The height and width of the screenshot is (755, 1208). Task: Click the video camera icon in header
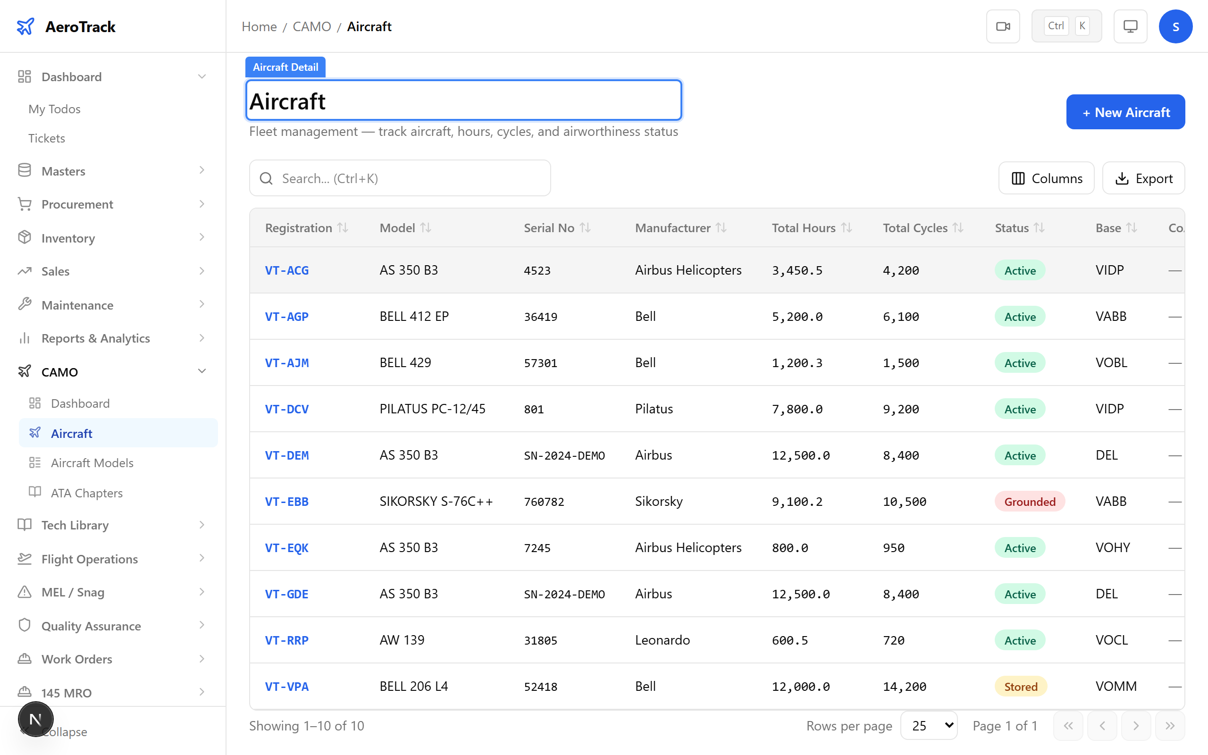[x=1002, y=26]
